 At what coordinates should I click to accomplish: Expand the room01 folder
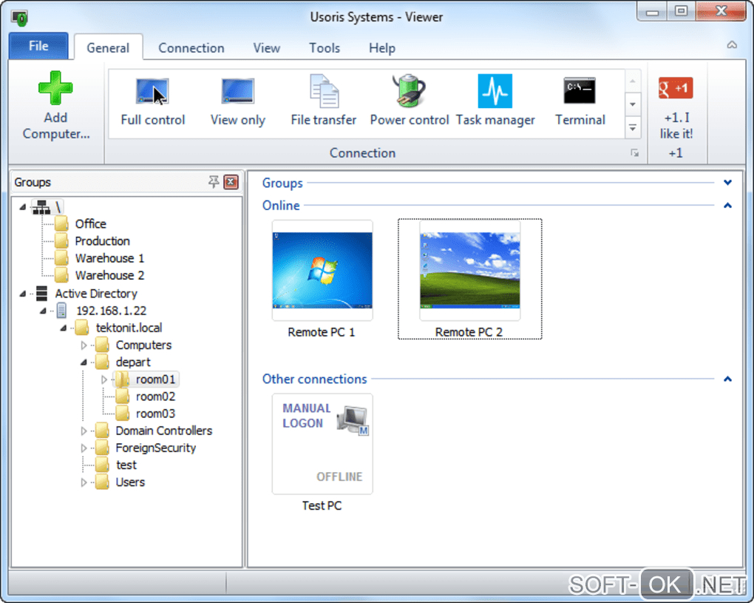104,380
